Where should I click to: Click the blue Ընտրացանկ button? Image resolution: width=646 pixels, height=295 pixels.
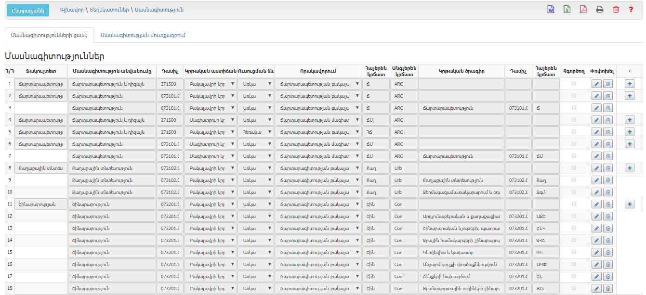28,10
